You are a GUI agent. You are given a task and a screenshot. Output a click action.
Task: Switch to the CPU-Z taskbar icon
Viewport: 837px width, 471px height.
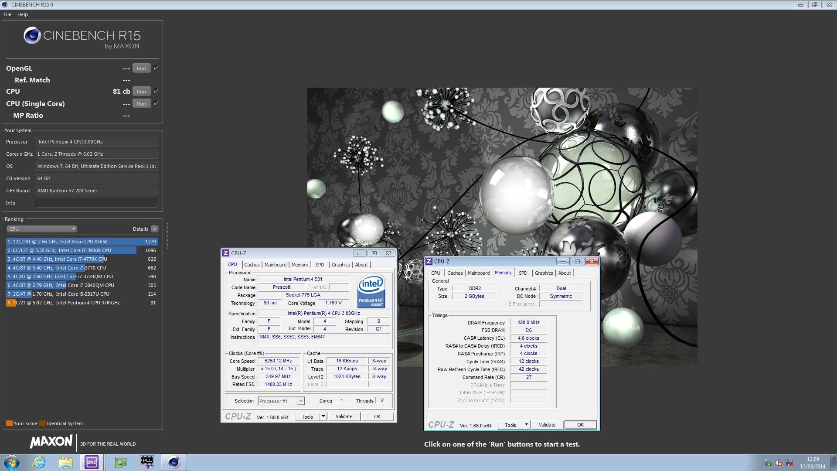pos(92,462)
